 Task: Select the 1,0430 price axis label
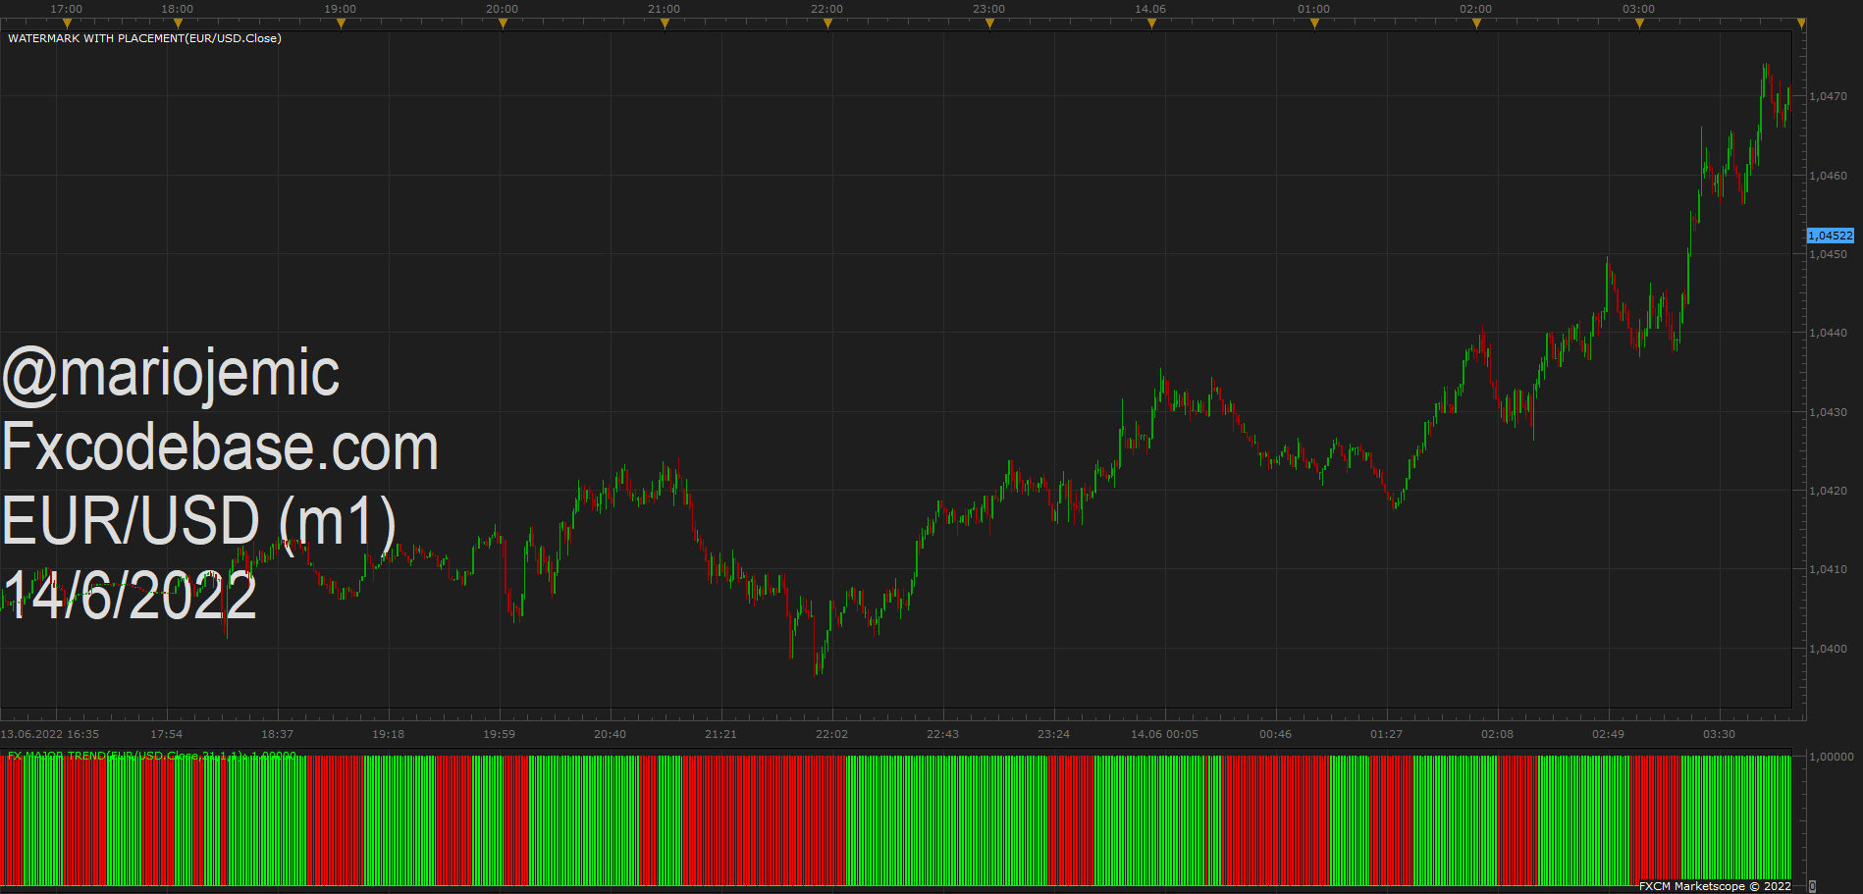1828,412
